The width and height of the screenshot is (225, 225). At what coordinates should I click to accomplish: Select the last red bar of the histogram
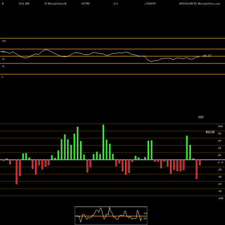[x=200, y=162]
